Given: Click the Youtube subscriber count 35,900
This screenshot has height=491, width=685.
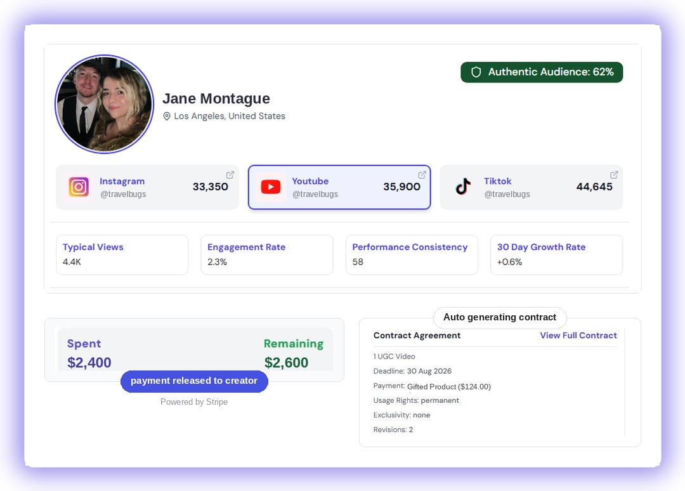Looking at the screenshot, I should (x=402, y=187).
